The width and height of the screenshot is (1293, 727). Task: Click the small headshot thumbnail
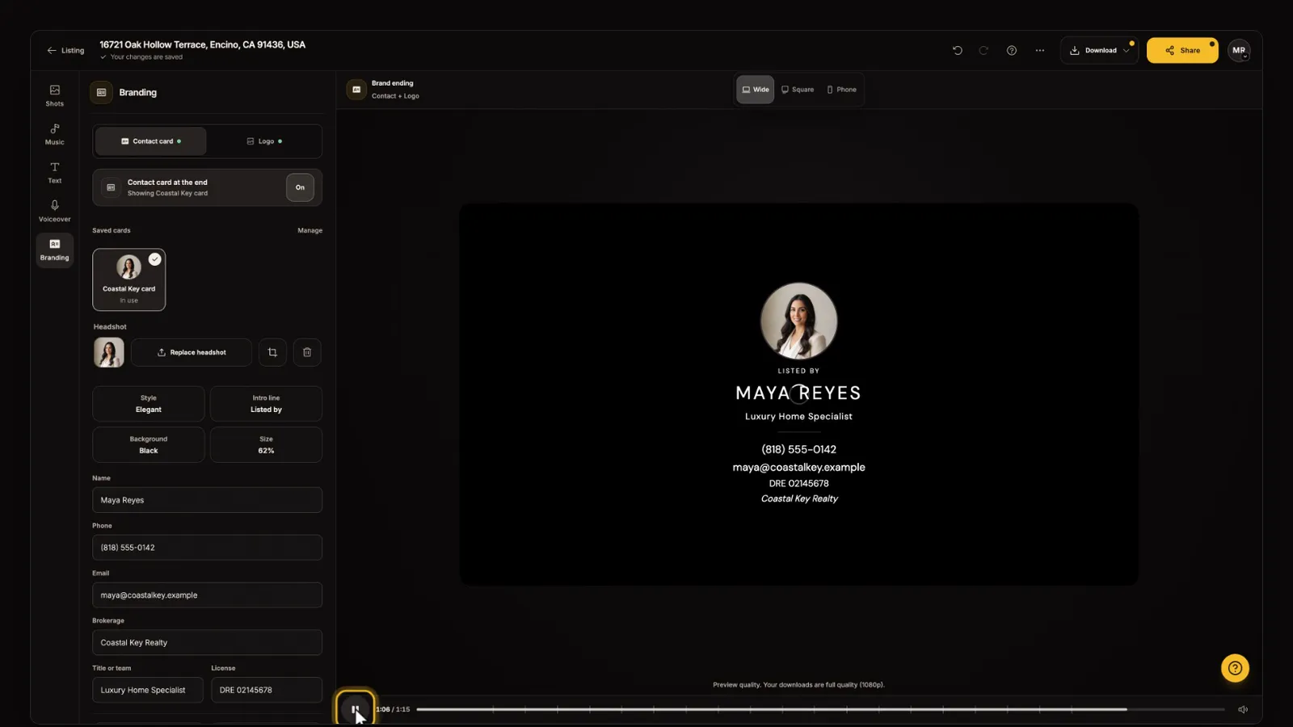108,352
